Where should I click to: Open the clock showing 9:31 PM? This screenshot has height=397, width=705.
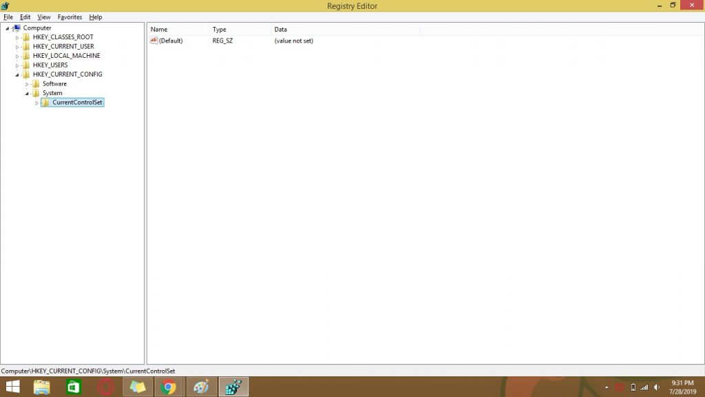[682, 387]
